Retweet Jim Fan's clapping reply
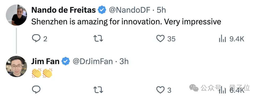This screenshot has width=258, height=98. coord(98,90)
